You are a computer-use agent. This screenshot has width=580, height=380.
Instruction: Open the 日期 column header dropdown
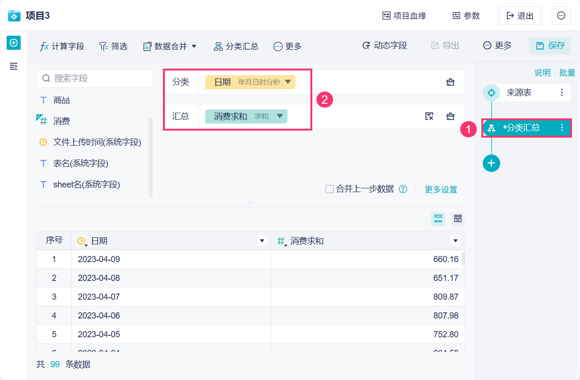tap(262, 241)
